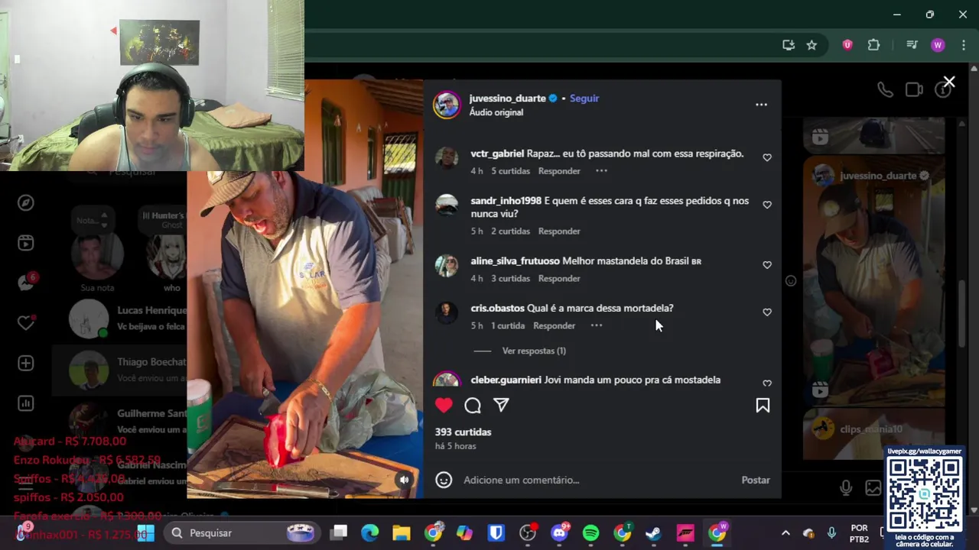This screenshot has width=979, height=550.
Task: Open Spotify from the taskbar
Action: [x=591, y=533]
